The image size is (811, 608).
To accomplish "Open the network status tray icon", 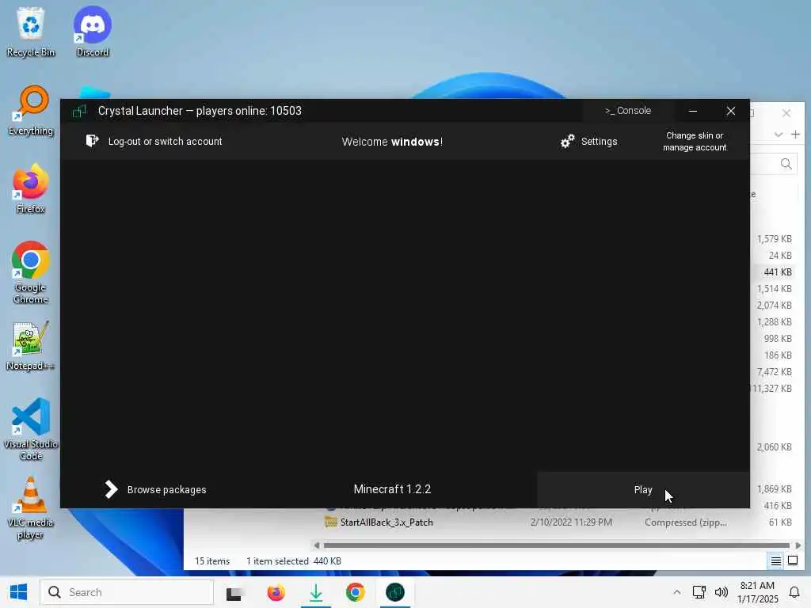I will point(699,592).
